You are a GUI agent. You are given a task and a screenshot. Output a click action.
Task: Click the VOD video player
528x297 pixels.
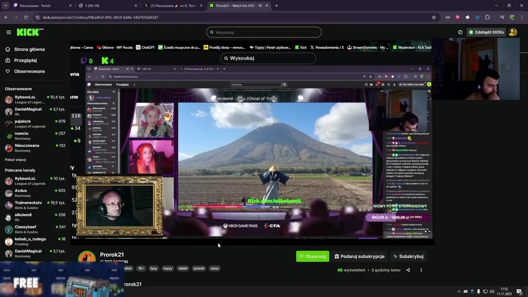pyautogui.click(x=252, y=142)
